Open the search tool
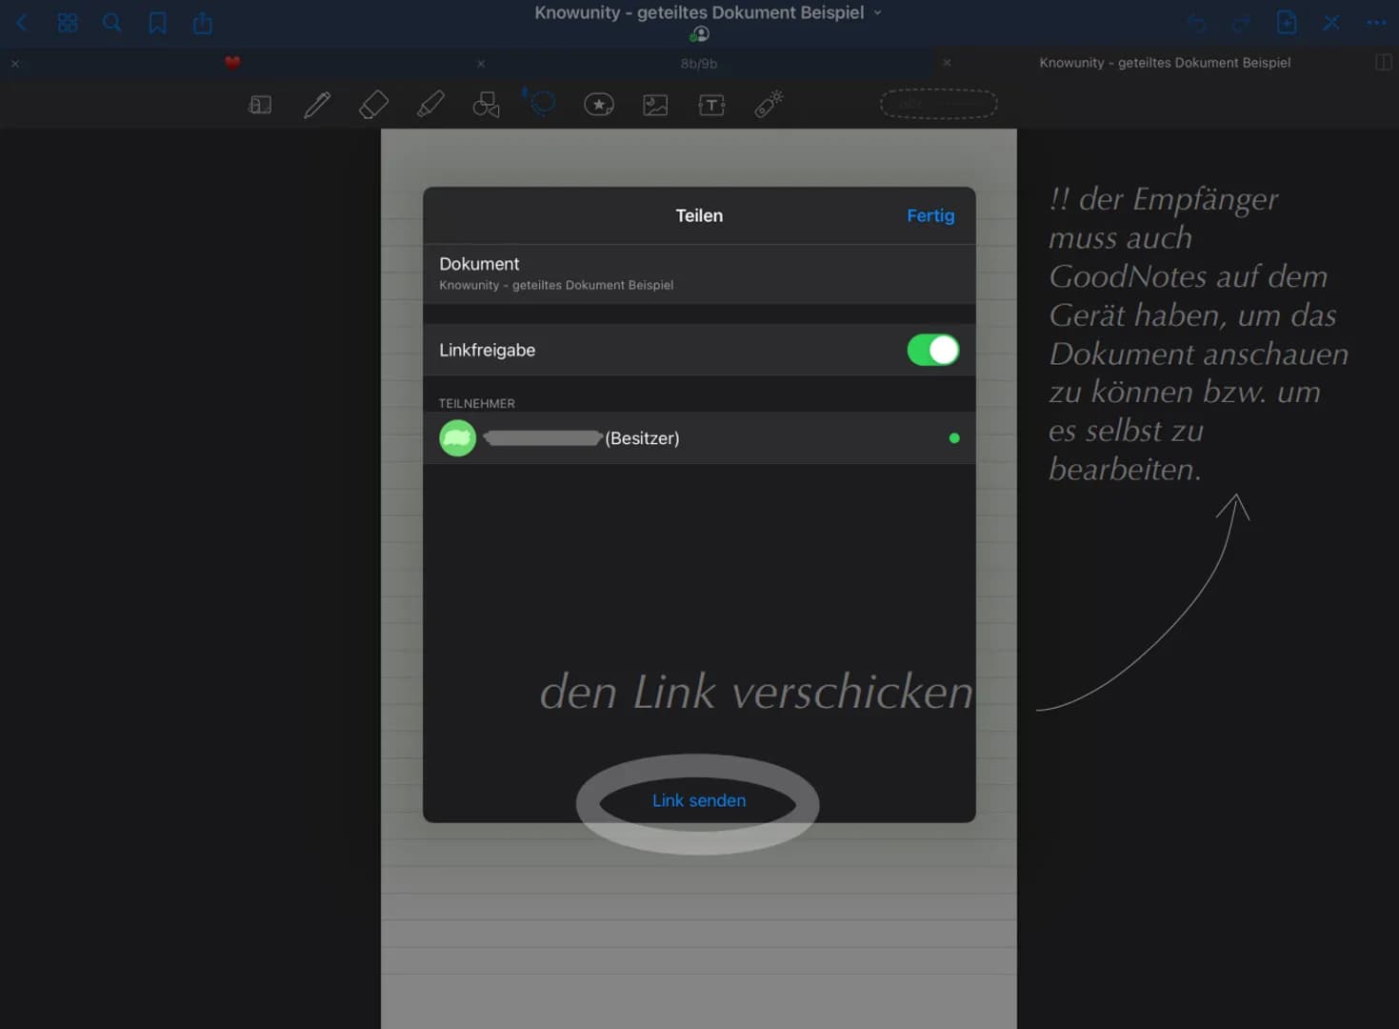Screen dimensions: 1399x1029 pos(112,22)
